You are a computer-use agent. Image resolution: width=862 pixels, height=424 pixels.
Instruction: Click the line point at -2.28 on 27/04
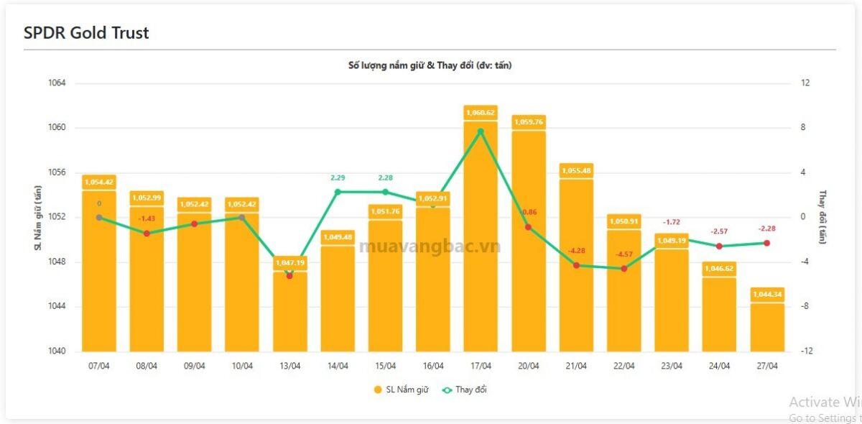(x=767, y=243)
